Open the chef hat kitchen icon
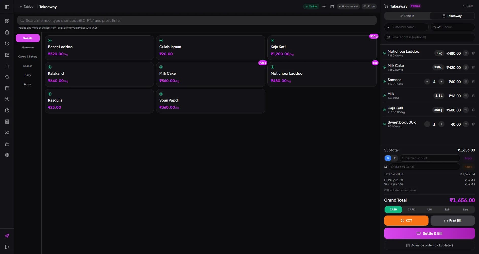Image resolution: width=479 pixels, height=254 pixels. pos(7,77)
